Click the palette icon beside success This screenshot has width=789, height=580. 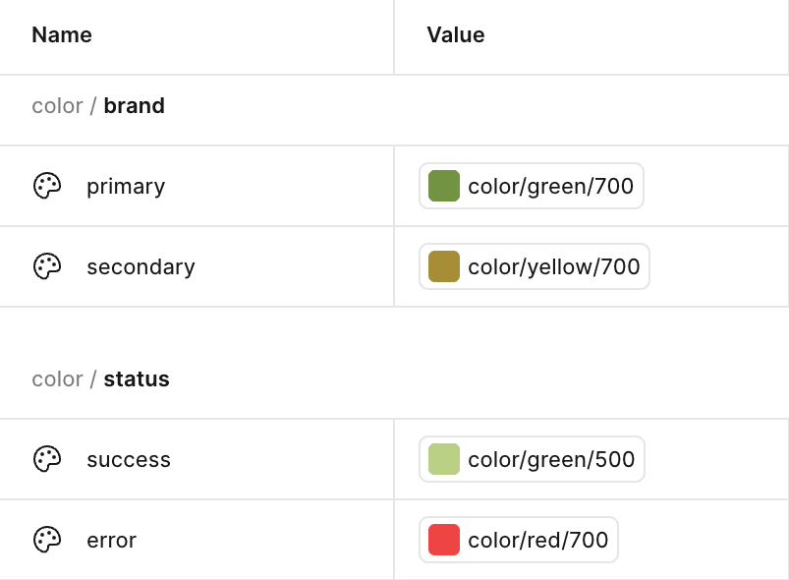(46, 459)
